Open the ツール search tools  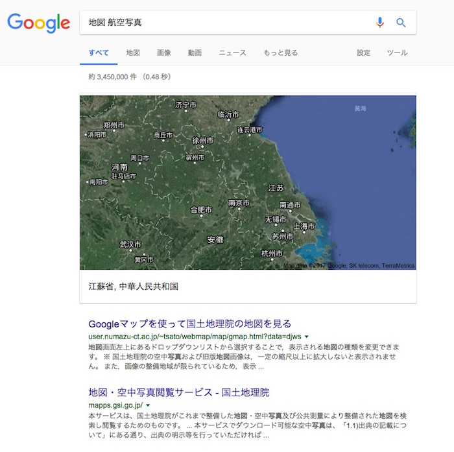[397, 53]
